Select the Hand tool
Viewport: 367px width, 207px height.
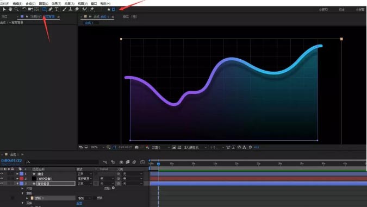point(10,9)
